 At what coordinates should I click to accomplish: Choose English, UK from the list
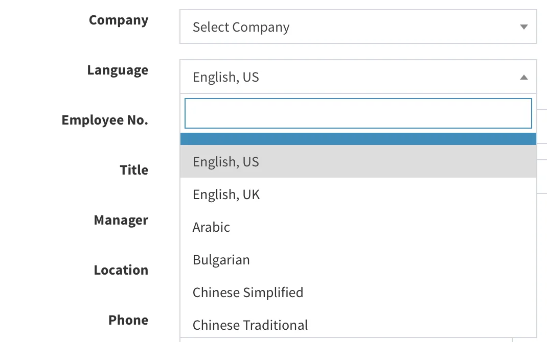tap(358, 194)
